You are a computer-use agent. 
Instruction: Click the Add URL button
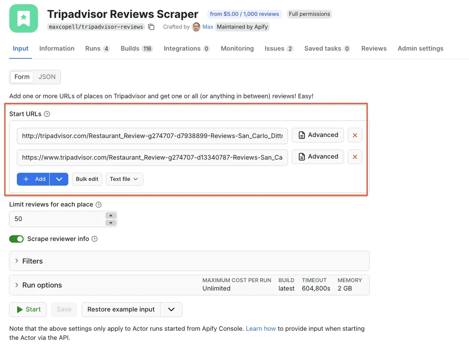(x=33, y=179)
